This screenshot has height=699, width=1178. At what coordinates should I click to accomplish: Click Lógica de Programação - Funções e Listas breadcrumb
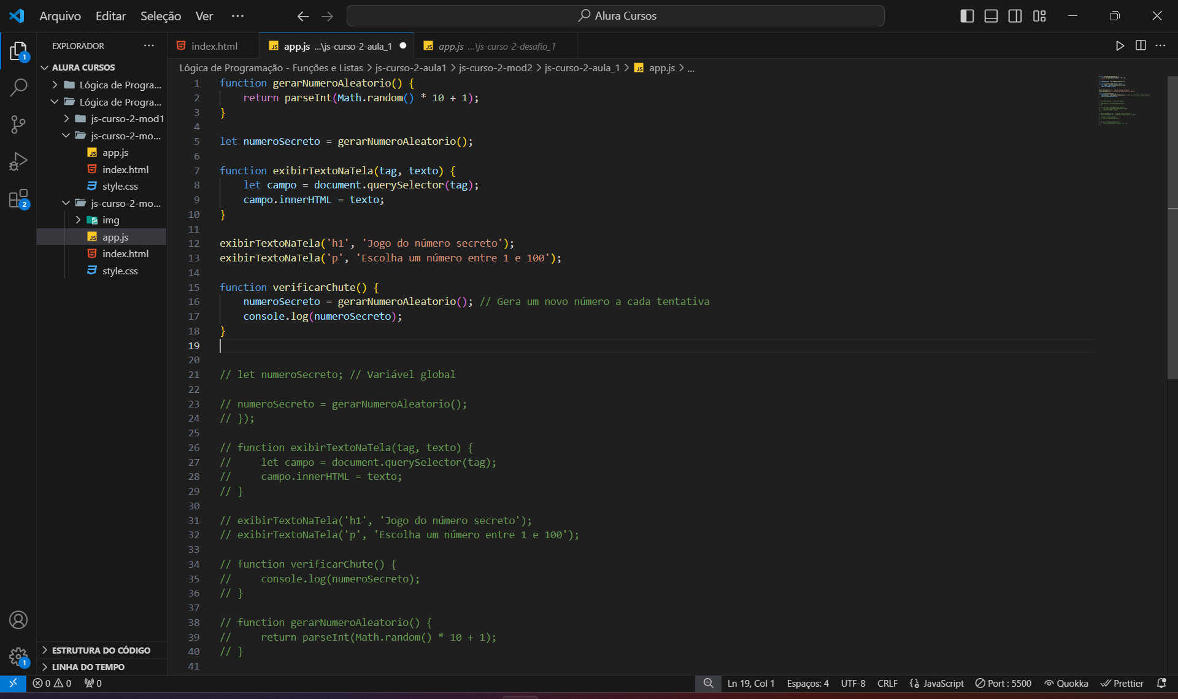pyautogui.click(x=271, y=68)
